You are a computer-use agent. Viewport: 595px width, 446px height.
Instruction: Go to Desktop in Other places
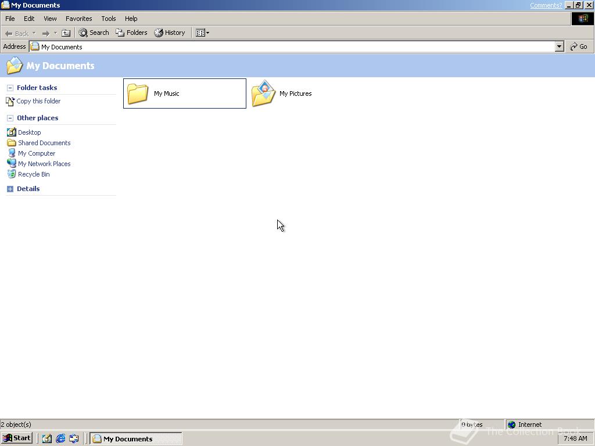tap(29, 132)
